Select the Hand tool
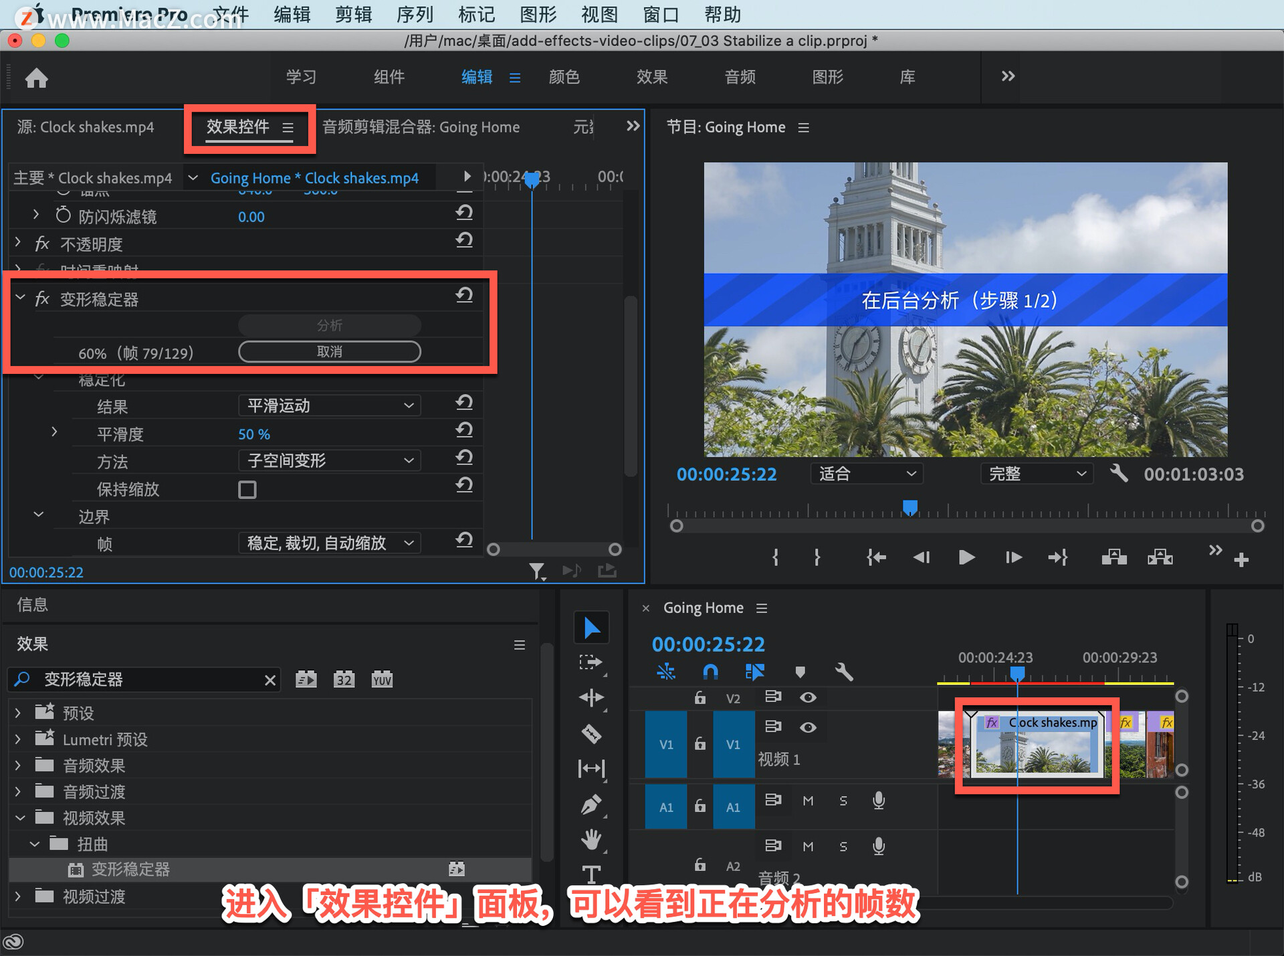Image resolution: width=1284 pixels, height=956 pixels. (591, 839)
